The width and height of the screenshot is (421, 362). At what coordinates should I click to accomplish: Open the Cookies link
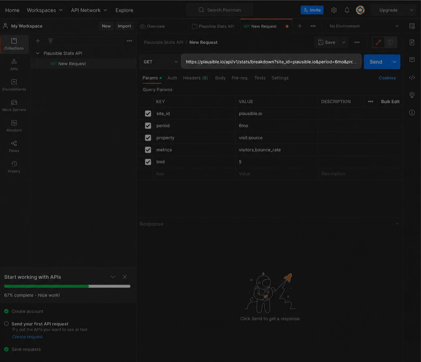point(387,78)
